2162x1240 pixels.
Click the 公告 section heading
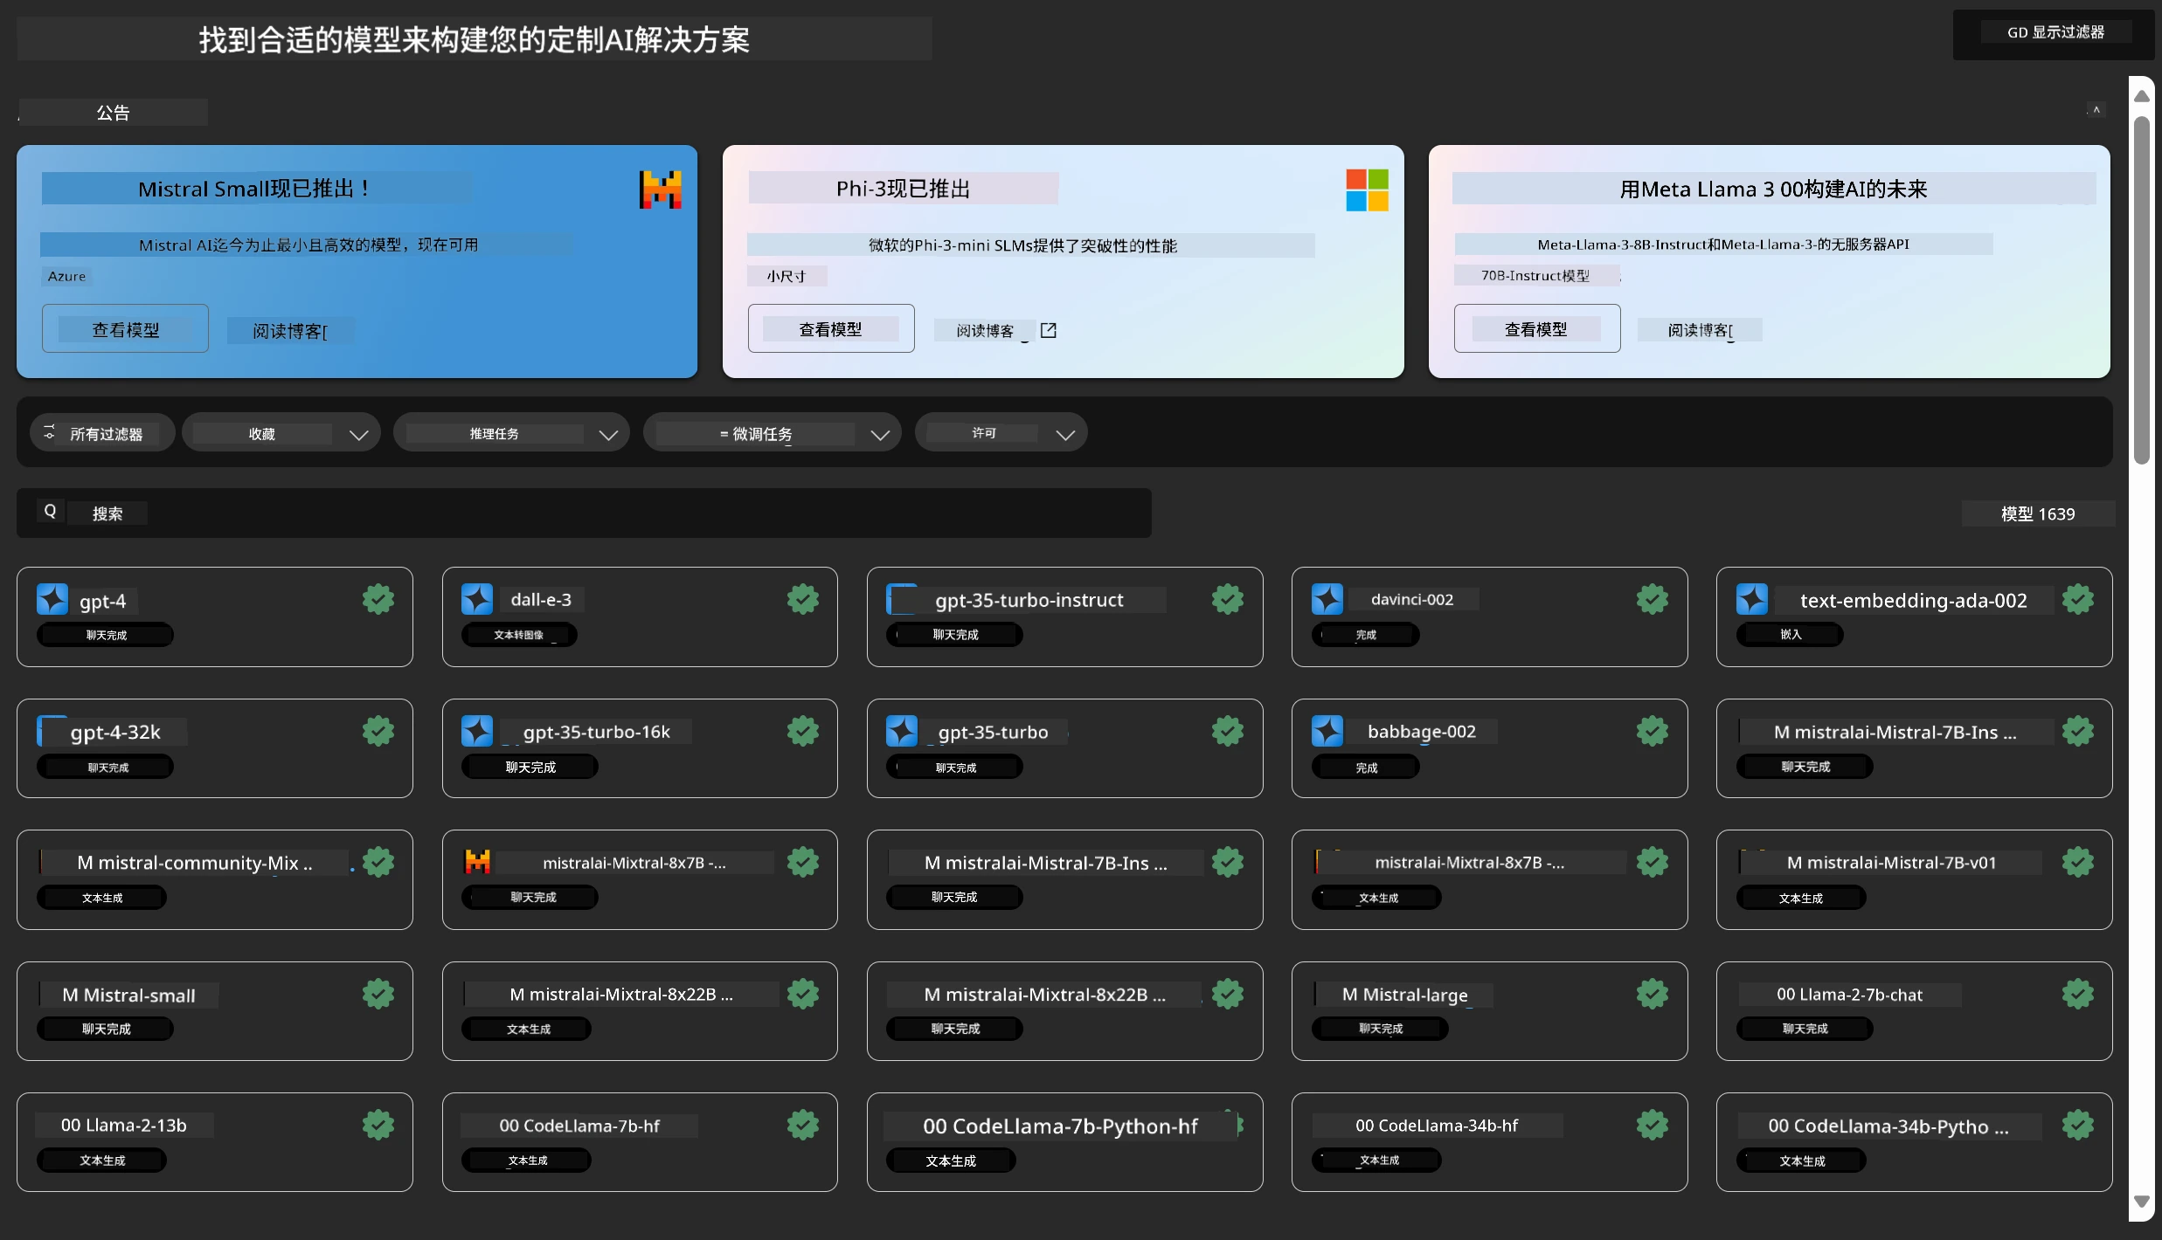coord(113,113)
